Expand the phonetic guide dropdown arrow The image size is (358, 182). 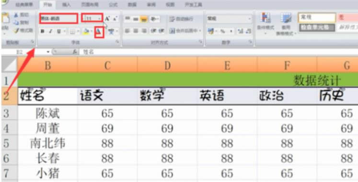[x=116, y=32]
